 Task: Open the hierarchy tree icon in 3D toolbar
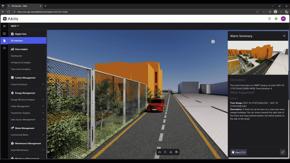point(171,152)
